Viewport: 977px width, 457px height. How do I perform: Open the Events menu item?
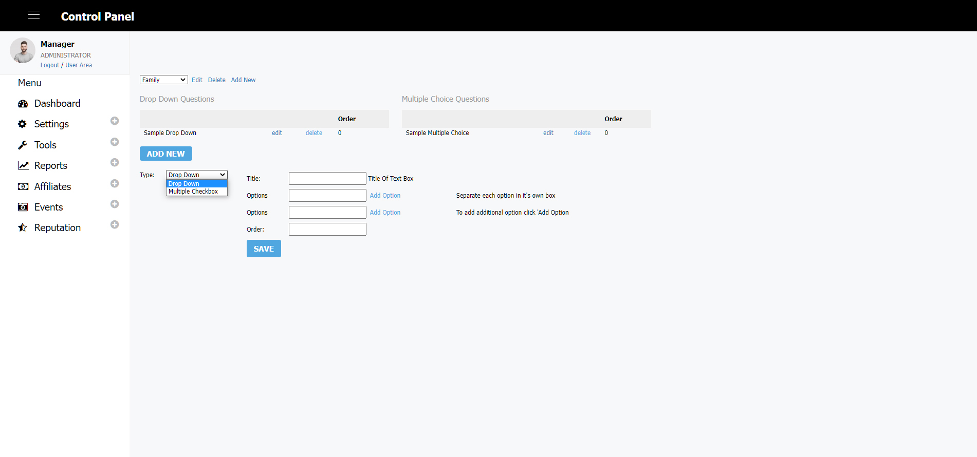point(48,207)
